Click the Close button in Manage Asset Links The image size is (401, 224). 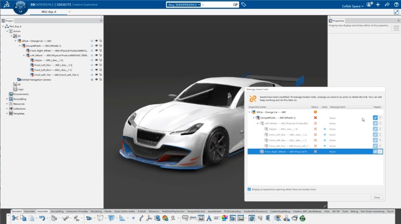pos(377,197)
